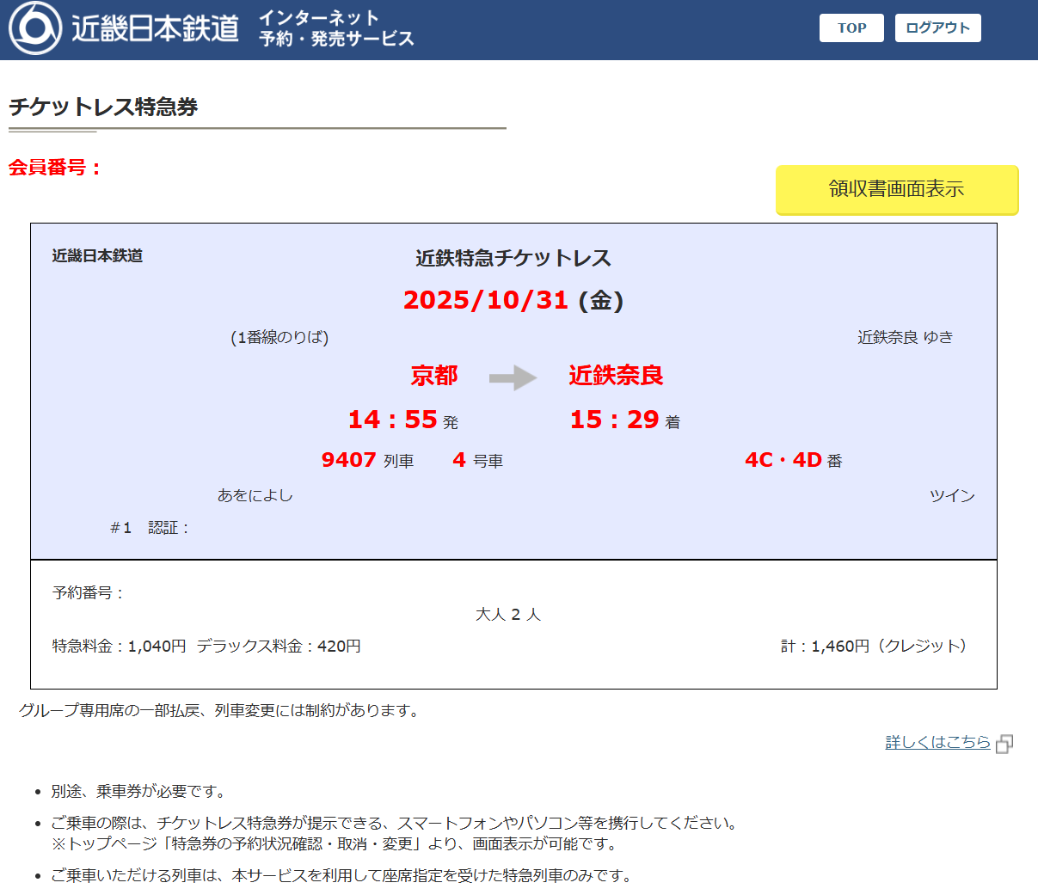Click the departure time 14:55
Screen dimensions: 1038x895
393,420
